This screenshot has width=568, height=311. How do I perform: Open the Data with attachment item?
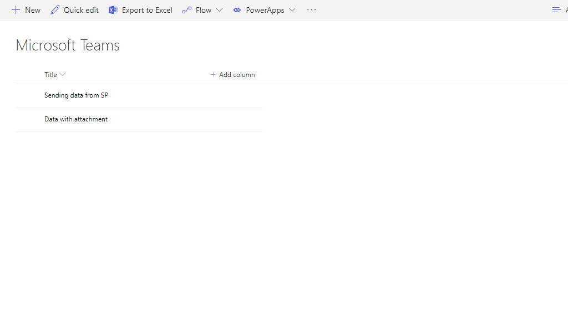[76, 119]
